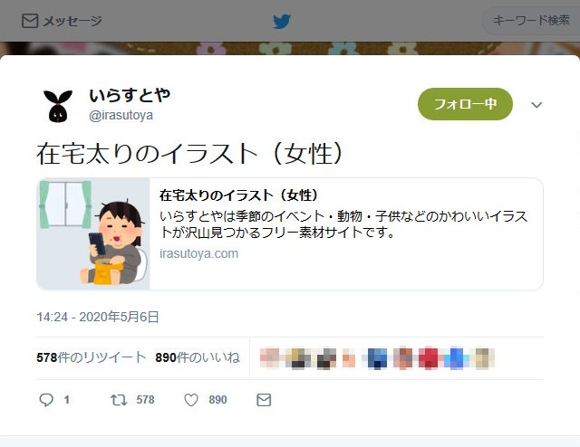Open the tweet timestamp 14:24 - 2020年5月6日
580x447 pixels.
click(98, 317)
